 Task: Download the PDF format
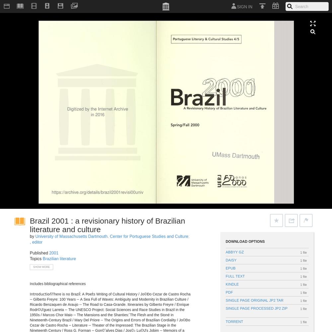pyautogui.click(x=229, y=292)
